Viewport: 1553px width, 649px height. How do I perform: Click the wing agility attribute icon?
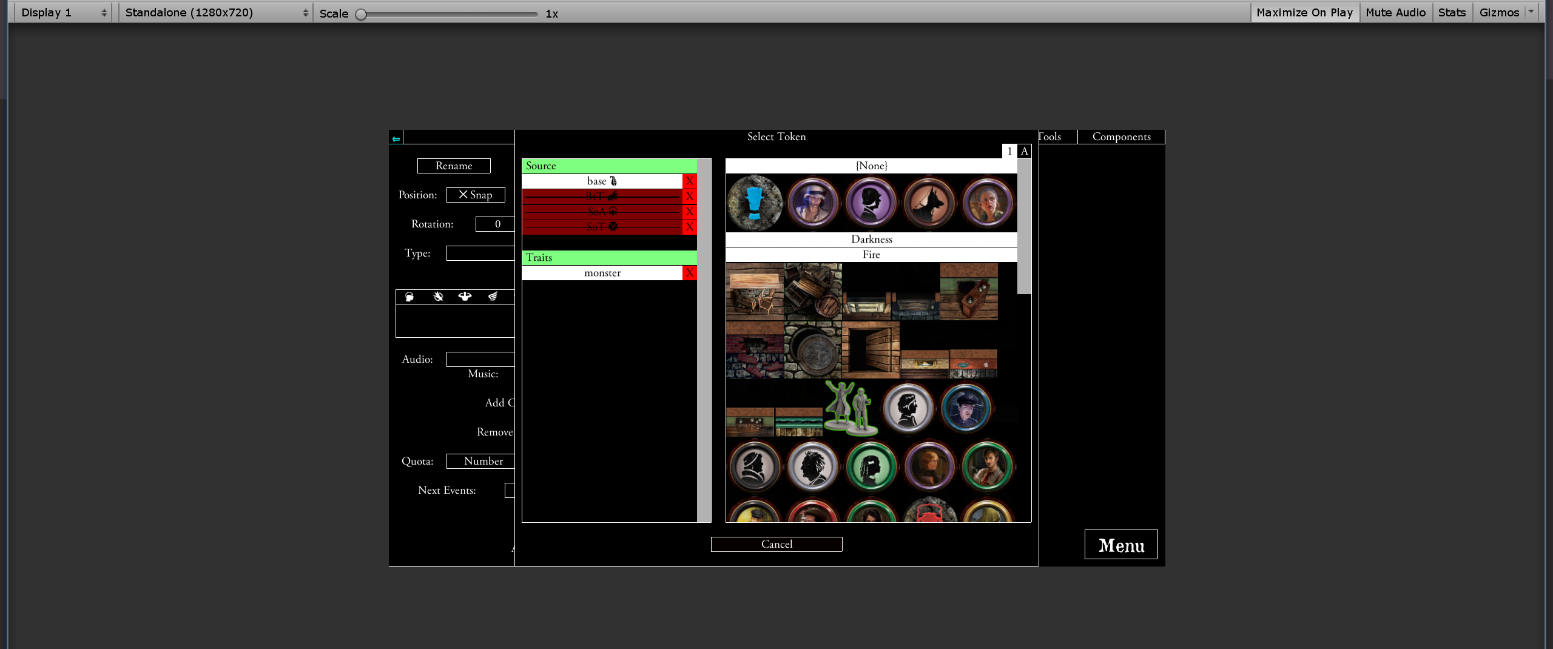(x=493, y=297)
